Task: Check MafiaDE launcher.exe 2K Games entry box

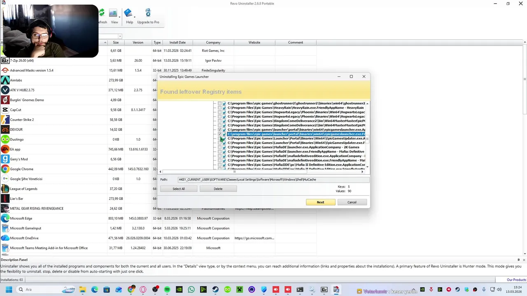Action: (x=219, y=147)
